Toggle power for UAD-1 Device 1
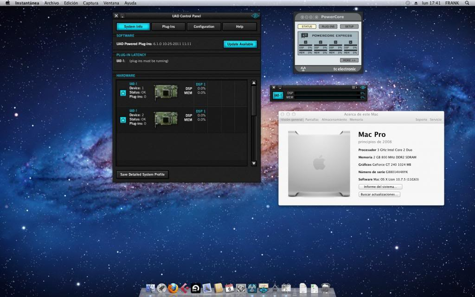 [123, 92]
